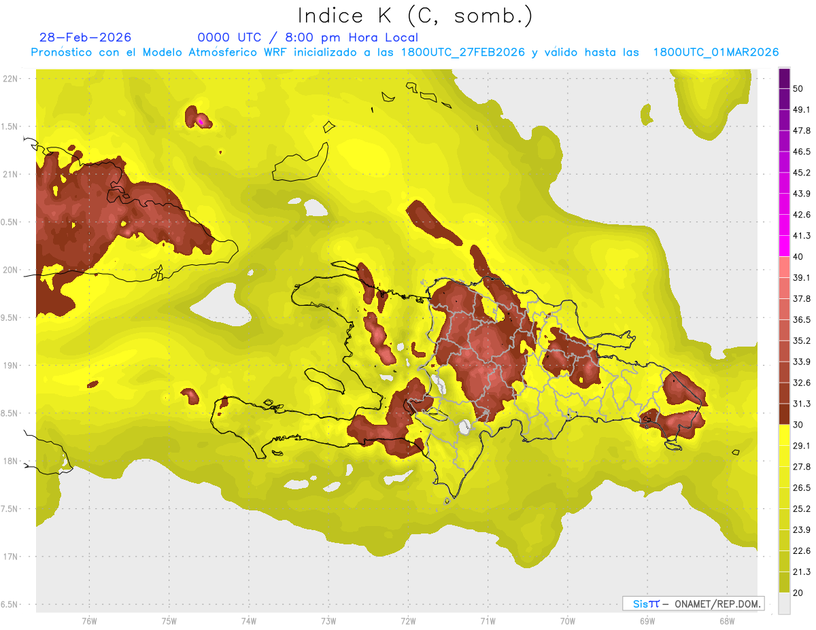This screenshot has width=816, height=630.
Task: Click the colorbar value "42.6"
Action: pyautogui.click(x=801, y=215)
